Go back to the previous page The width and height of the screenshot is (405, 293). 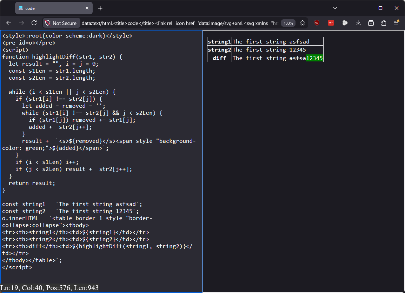click(9, 23)
